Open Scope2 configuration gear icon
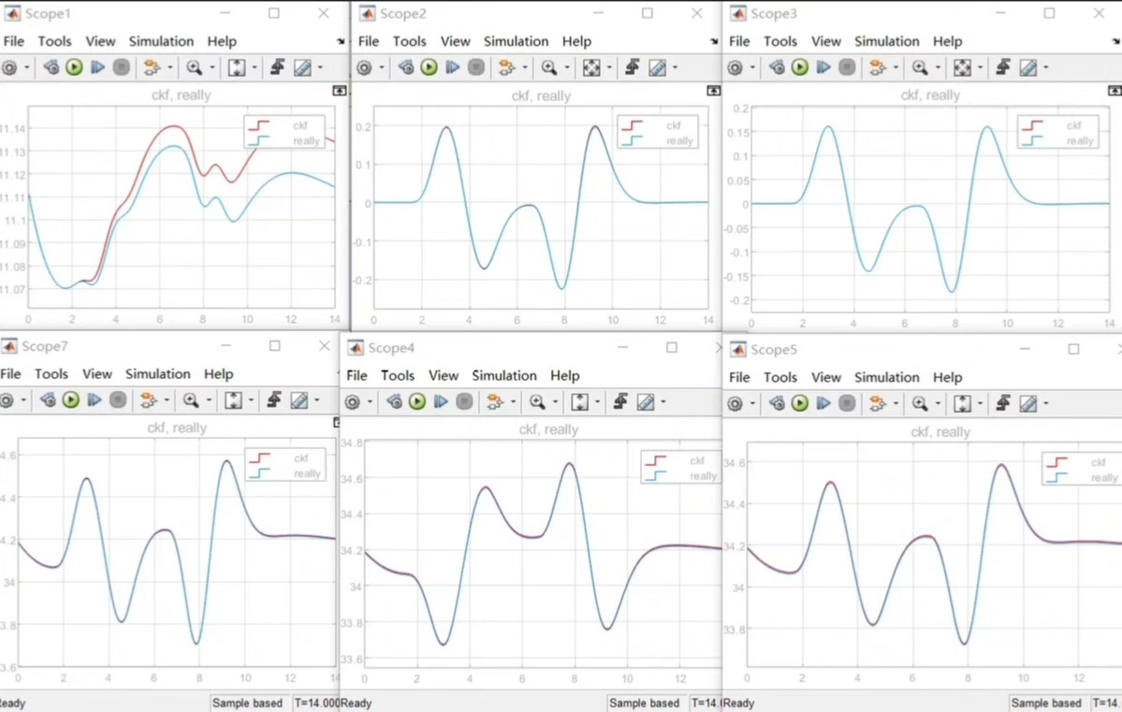Screen dimensions: 1122x712 click(364, 67)
